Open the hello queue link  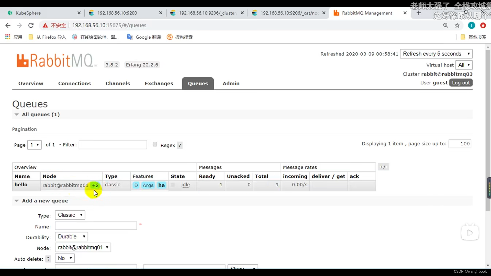21,185
